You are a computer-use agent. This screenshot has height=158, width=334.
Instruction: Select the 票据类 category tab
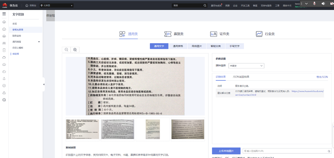tap(174, 34)
